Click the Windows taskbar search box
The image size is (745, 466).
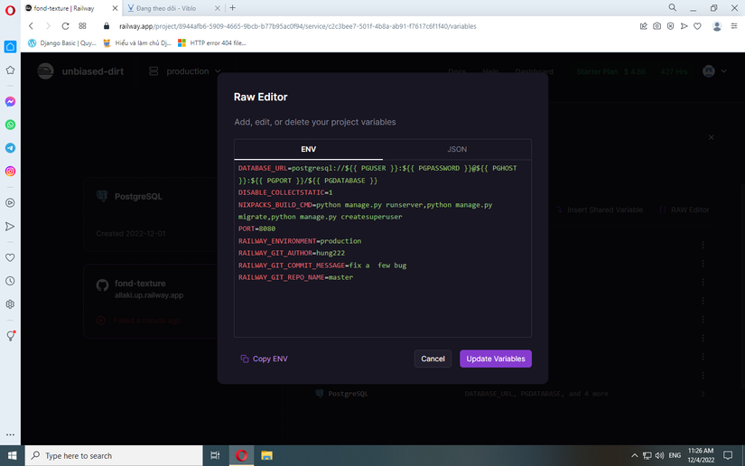114,455
